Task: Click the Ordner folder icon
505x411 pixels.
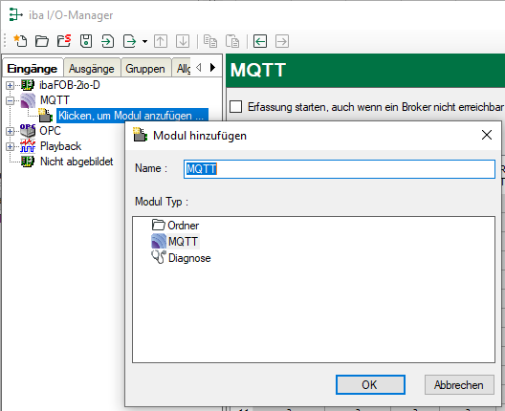Action: 159,225
